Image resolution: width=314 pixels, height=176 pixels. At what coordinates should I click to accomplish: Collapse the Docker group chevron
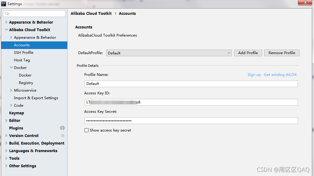(11, 67)
